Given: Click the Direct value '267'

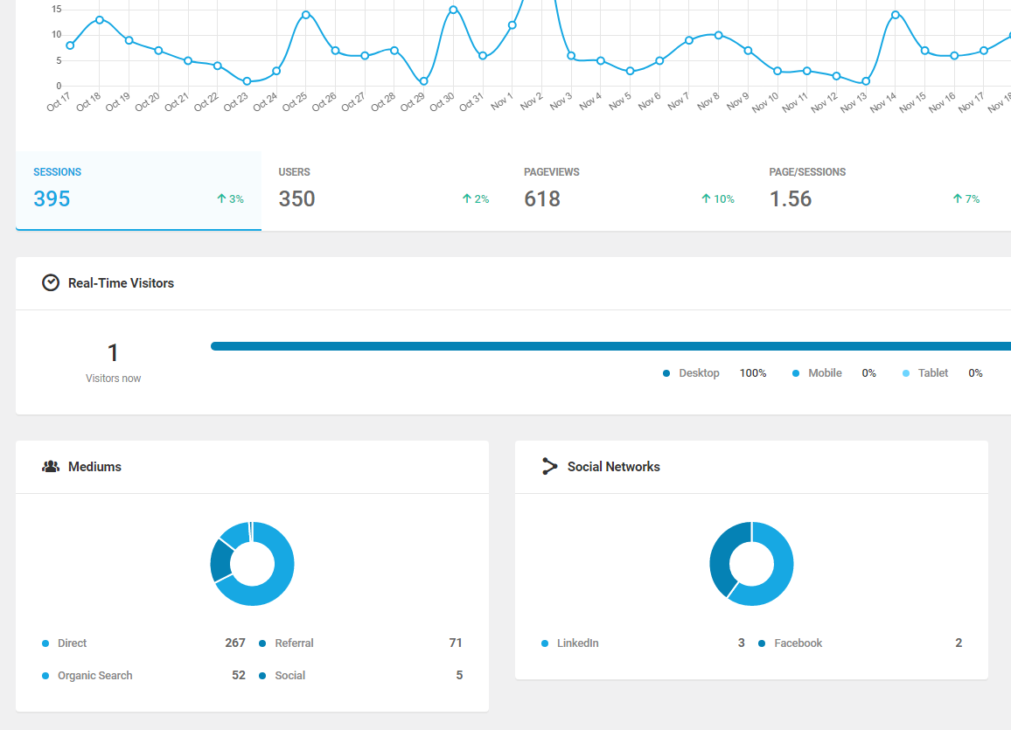Looking at the screenshot, I should pyautogui.click(x=235, y=643).
